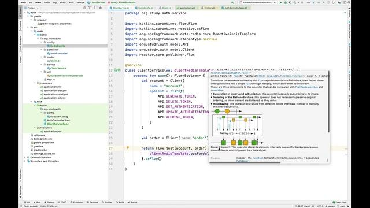Open the run configuration dropdown RandomPasswordGenerator
Viewport: 370px width, 208px height.
click(257, 2)
